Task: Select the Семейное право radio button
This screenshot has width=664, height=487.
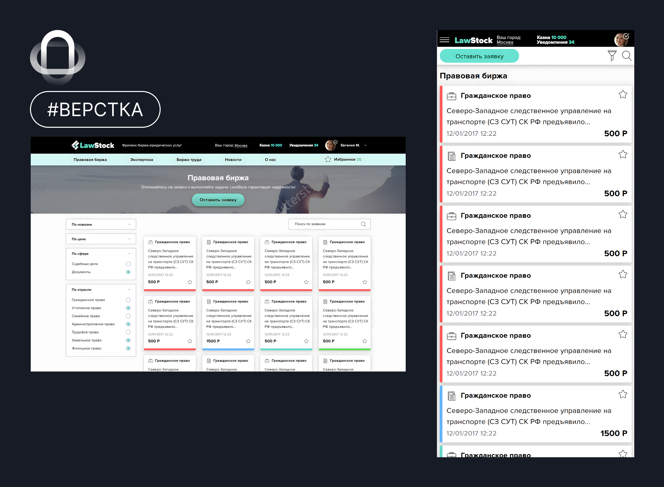Action: click(x=128, y=316)
